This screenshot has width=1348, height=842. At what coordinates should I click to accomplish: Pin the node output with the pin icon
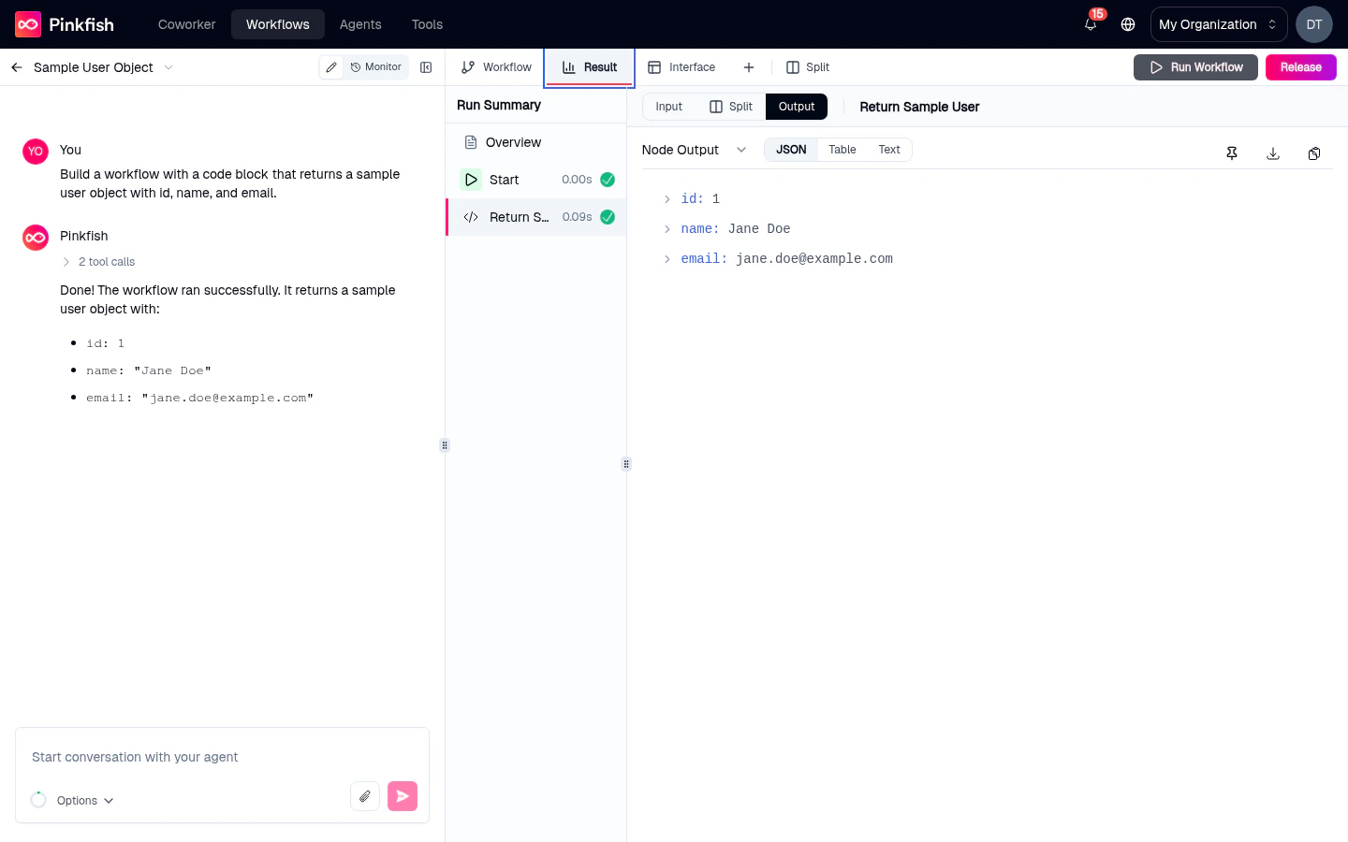coord(1232,152)
